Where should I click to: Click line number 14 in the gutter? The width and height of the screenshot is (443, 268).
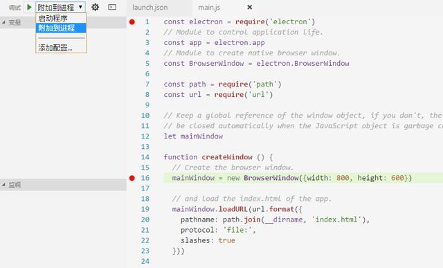click(x=145, y=157)
